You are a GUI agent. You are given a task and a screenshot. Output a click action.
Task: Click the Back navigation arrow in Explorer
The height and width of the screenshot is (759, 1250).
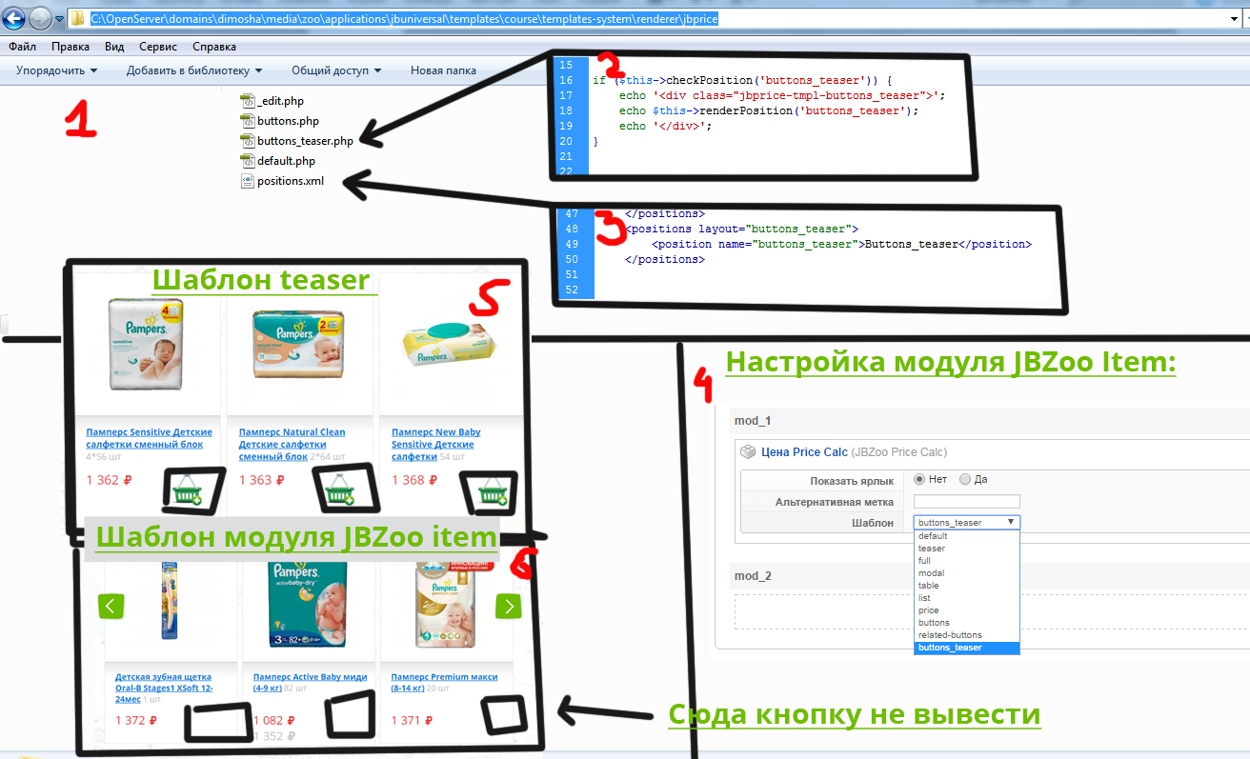click(x=13, y=18)
